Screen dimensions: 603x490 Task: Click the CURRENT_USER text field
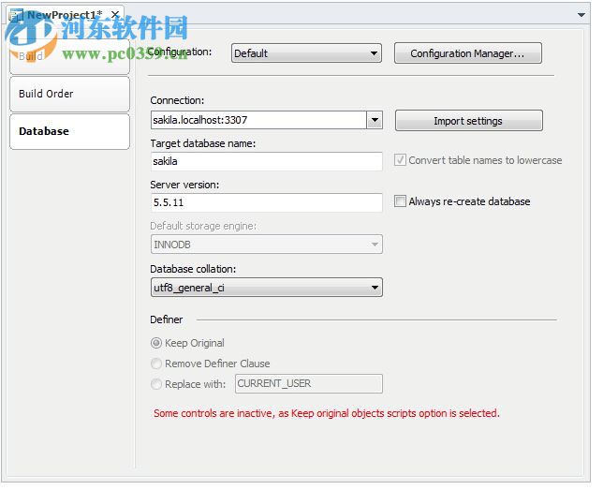pos(309,384)
